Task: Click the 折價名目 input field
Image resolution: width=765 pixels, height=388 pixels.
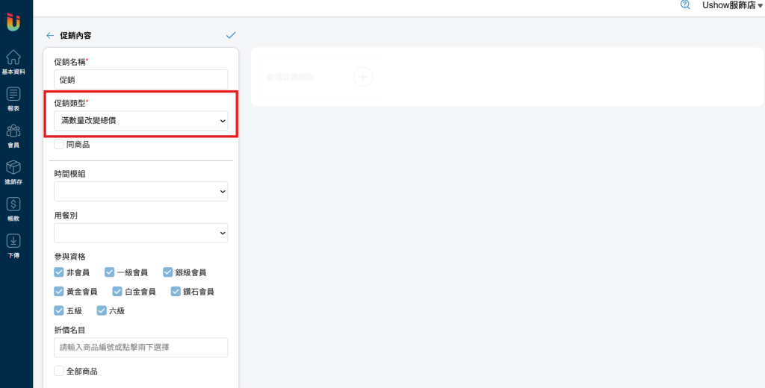Action: pos(141,348)
